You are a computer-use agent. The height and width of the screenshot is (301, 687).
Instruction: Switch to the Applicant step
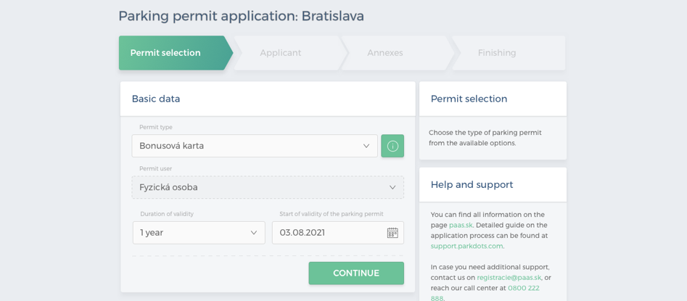pyautogui.click(x=281, y=53)
